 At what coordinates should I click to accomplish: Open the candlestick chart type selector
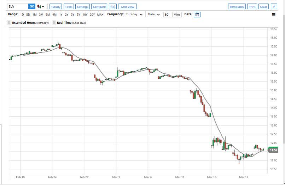(41, 6)
